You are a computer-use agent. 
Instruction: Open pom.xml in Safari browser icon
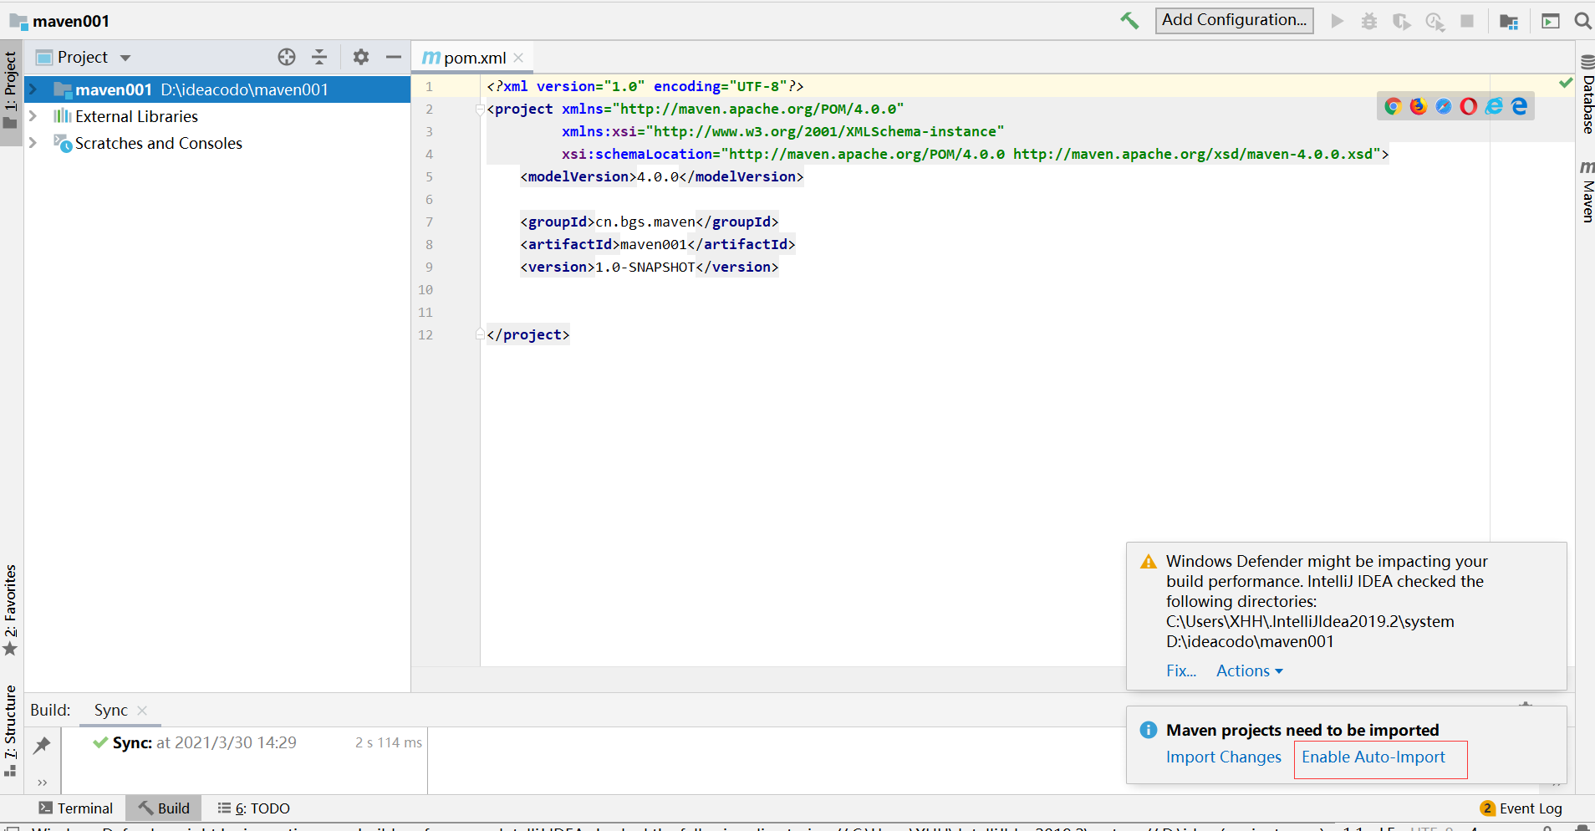[x=1444, y=106]
